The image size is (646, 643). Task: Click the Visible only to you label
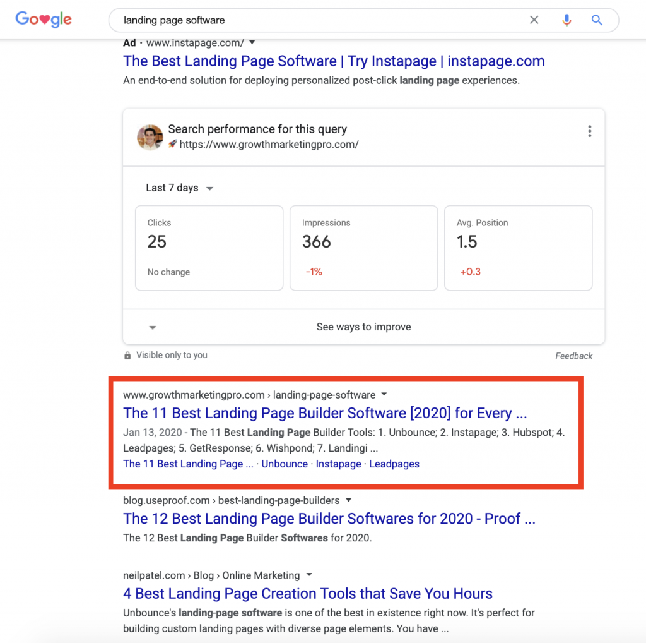click(x=172, y=355)
